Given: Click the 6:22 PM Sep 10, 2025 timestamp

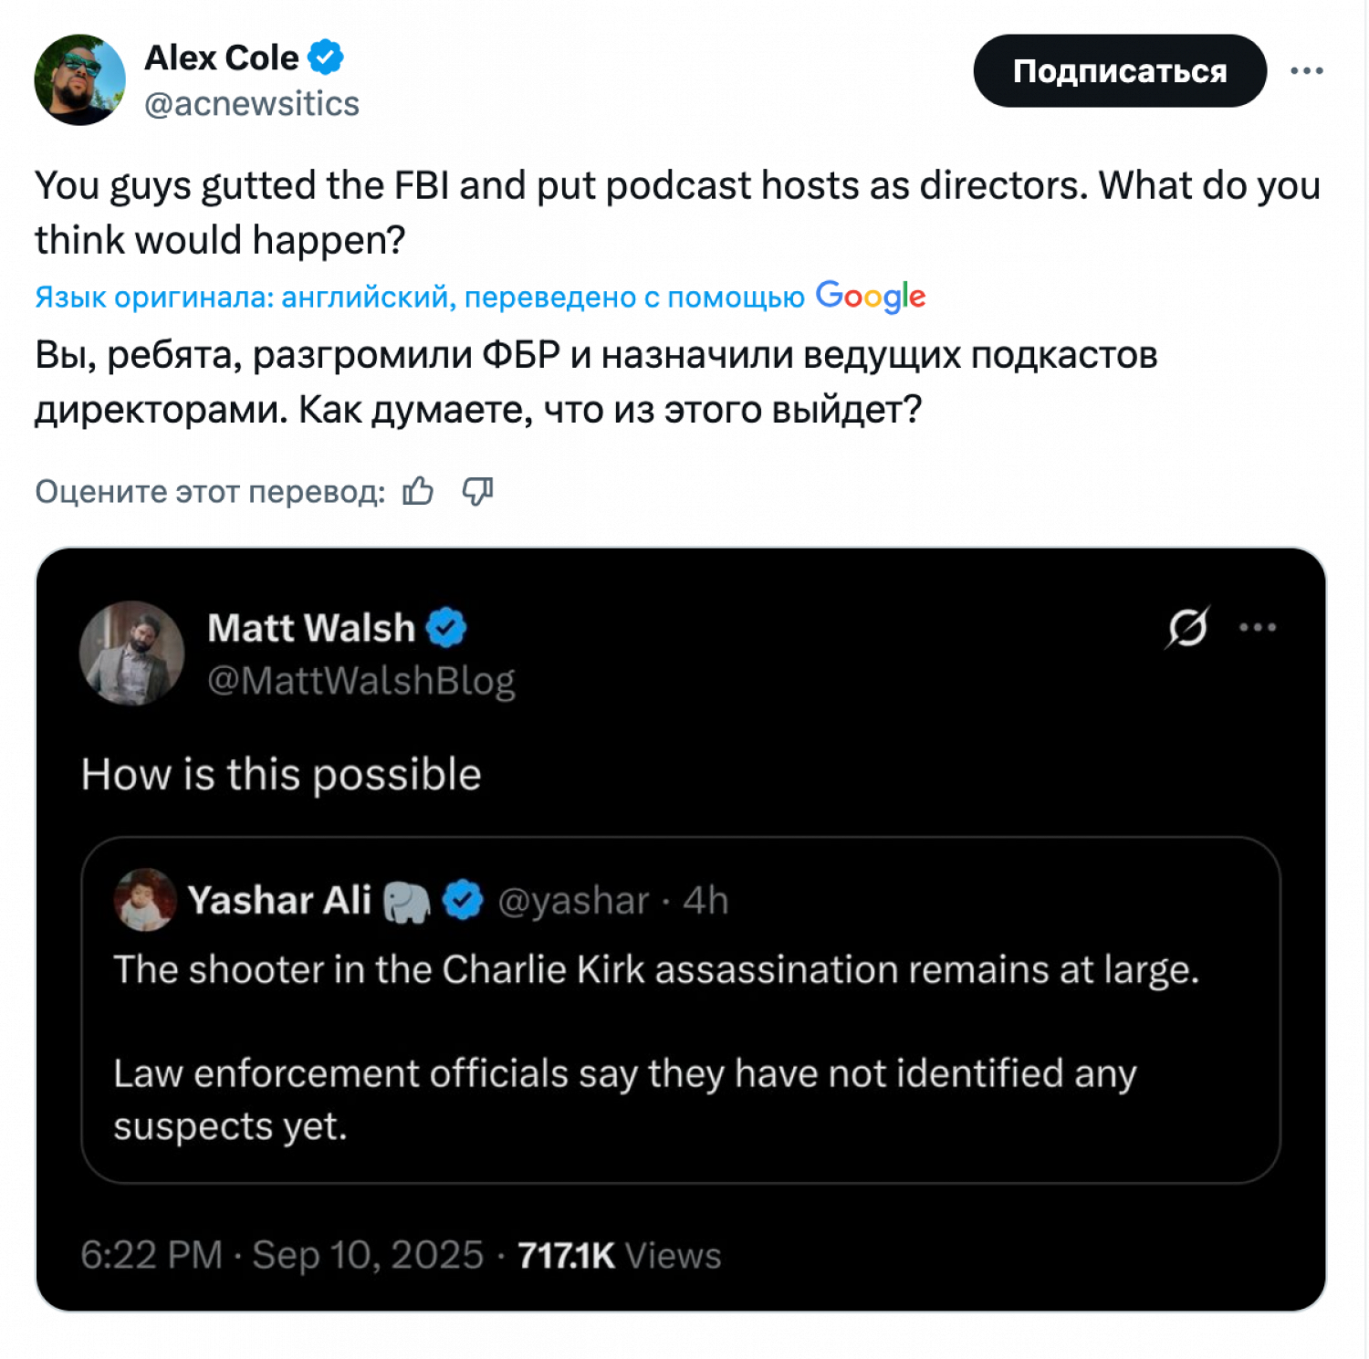Looking at the screenshot, I should (x=281, y=1255).
